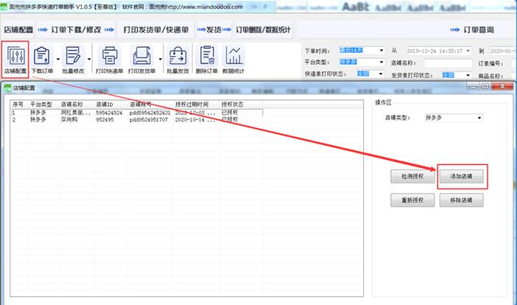This screenshot has width=517, height=305.
Task: Expand the 批量修改 dropdown arrow
Action: pyautogui.click(x=89, y=60)
